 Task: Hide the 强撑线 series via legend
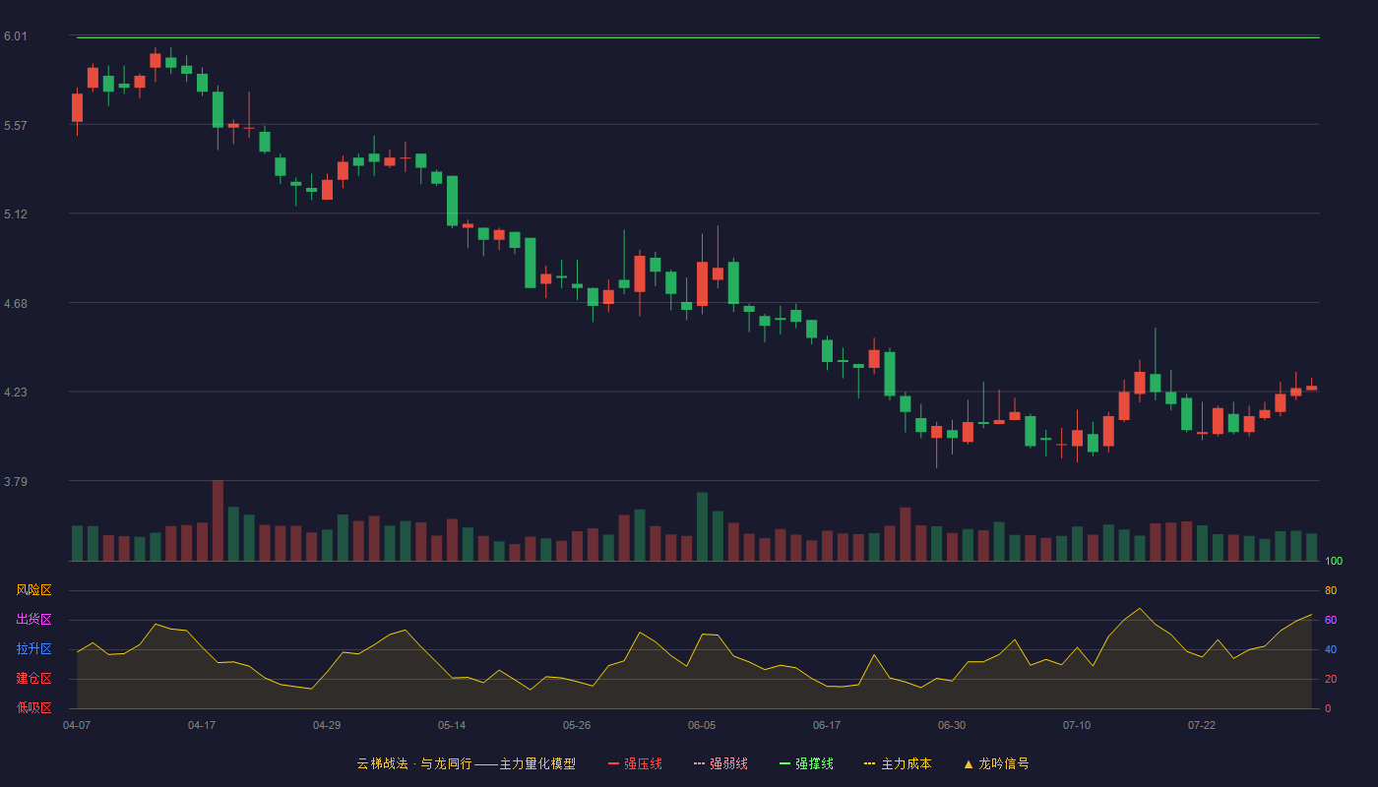(806, 763)
